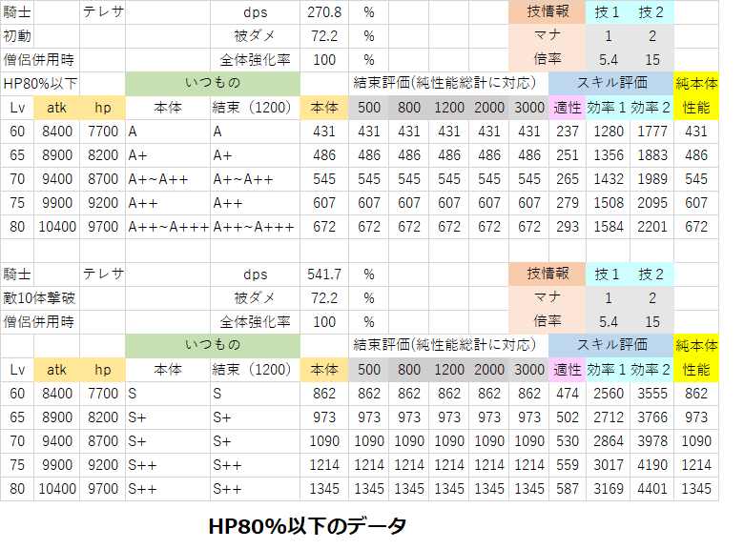Select the 587 cell under 適性
The width and height of the screenshot is (744, 549).
point(567,488)
